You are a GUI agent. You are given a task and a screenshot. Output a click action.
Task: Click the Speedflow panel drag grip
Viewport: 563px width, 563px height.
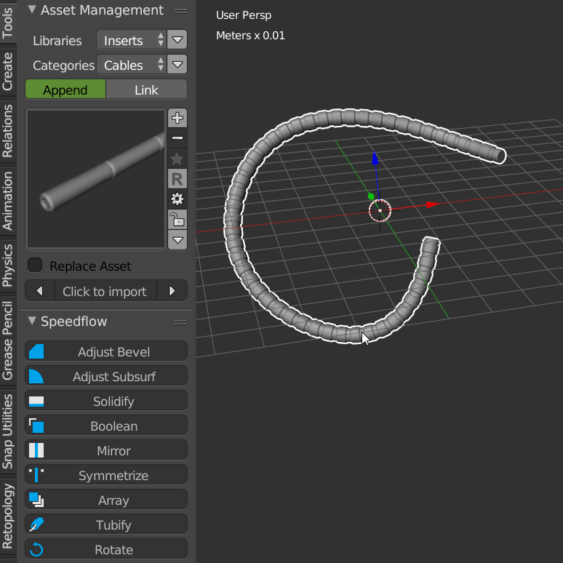click(180, 322)
